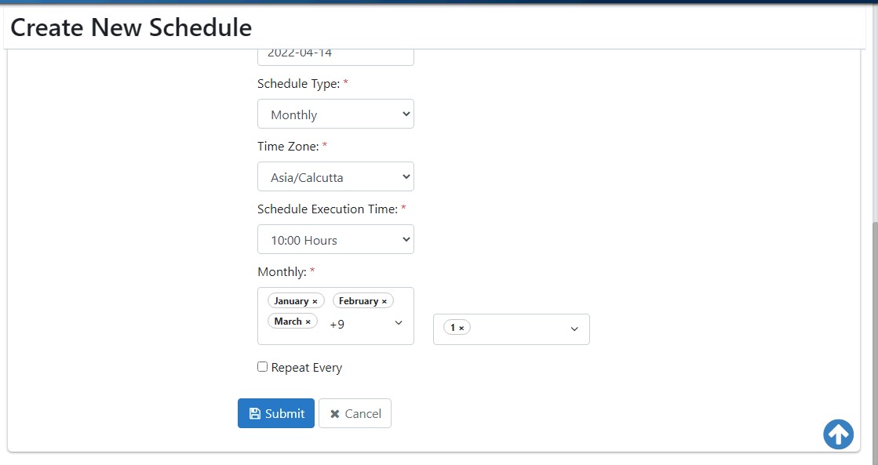
Task: Remove the day 1 tag
Action: (461, 329)
